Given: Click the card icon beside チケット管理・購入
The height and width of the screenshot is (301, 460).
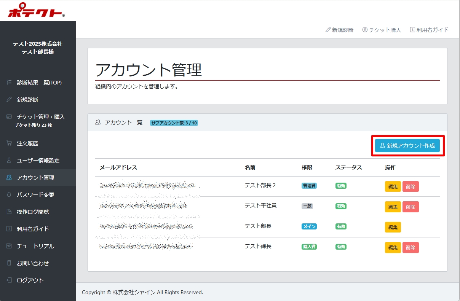Looking at the screenshot, I should [9, 117].
